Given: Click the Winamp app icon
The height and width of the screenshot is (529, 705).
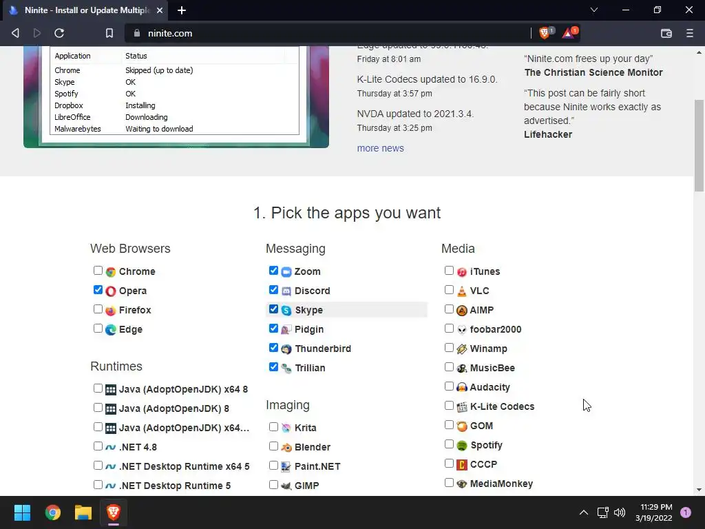Looking at the screenshot, I should pos(462,349).
